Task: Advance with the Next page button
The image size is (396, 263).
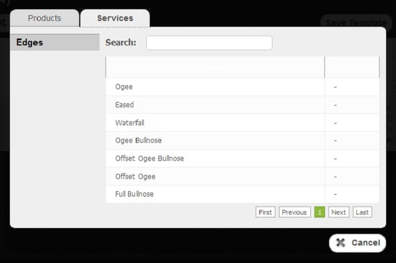Action: (x=338, y=212)
